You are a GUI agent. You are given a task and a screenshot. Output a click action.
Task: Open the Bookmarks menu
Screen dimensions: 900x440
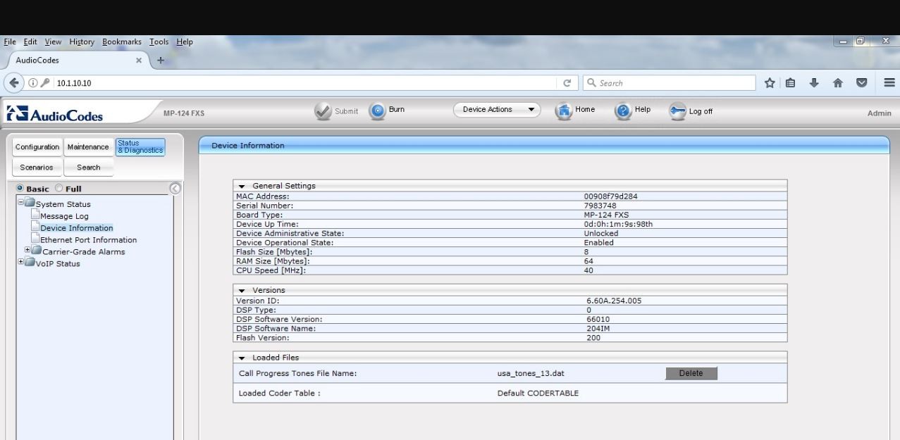coord(123,42)
